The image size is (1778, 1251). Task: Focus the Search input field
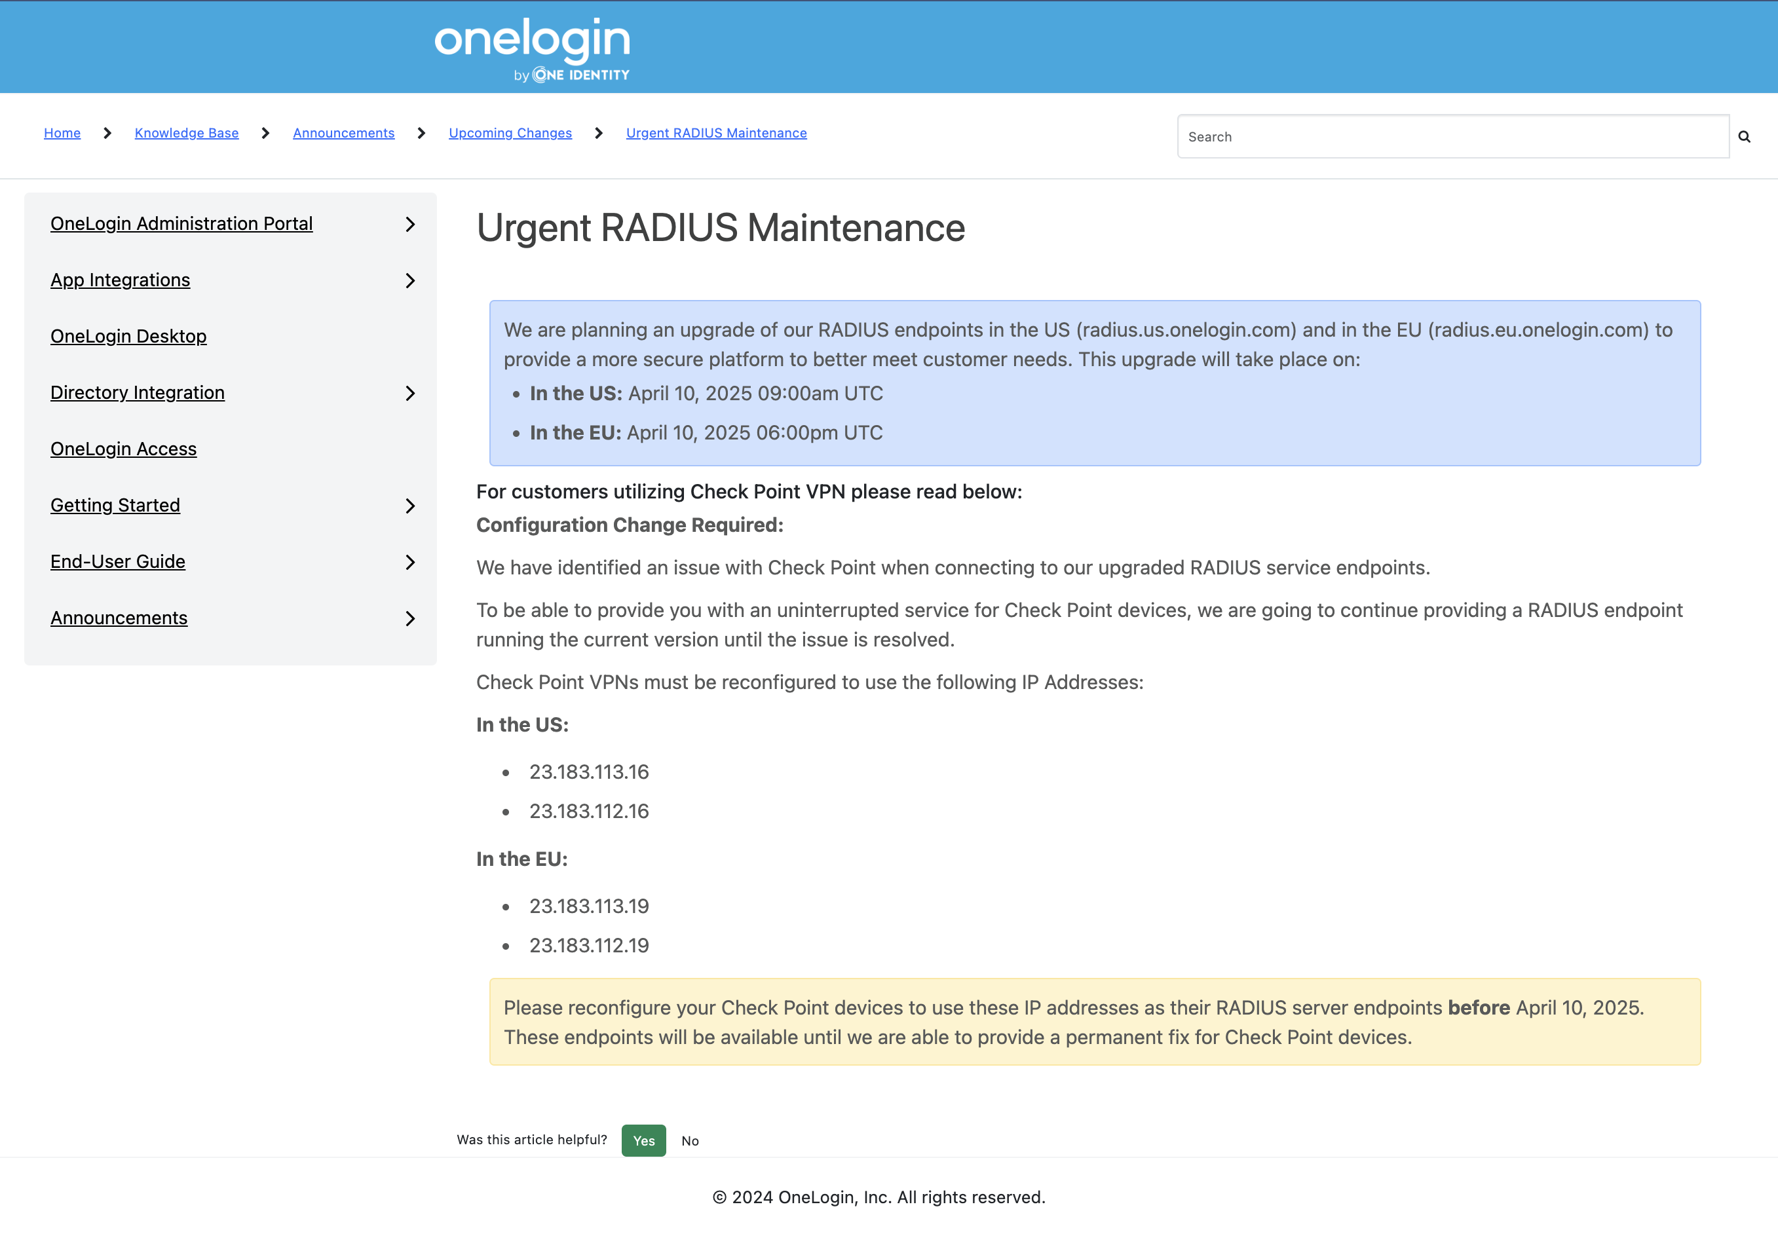click(1453, 137)
